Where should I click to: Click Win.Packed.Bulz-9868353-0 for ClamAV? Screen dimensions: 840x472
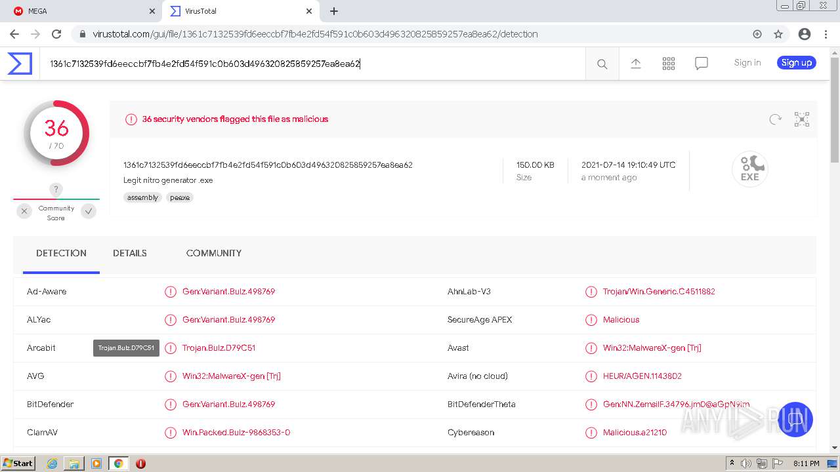coord(236,433)
